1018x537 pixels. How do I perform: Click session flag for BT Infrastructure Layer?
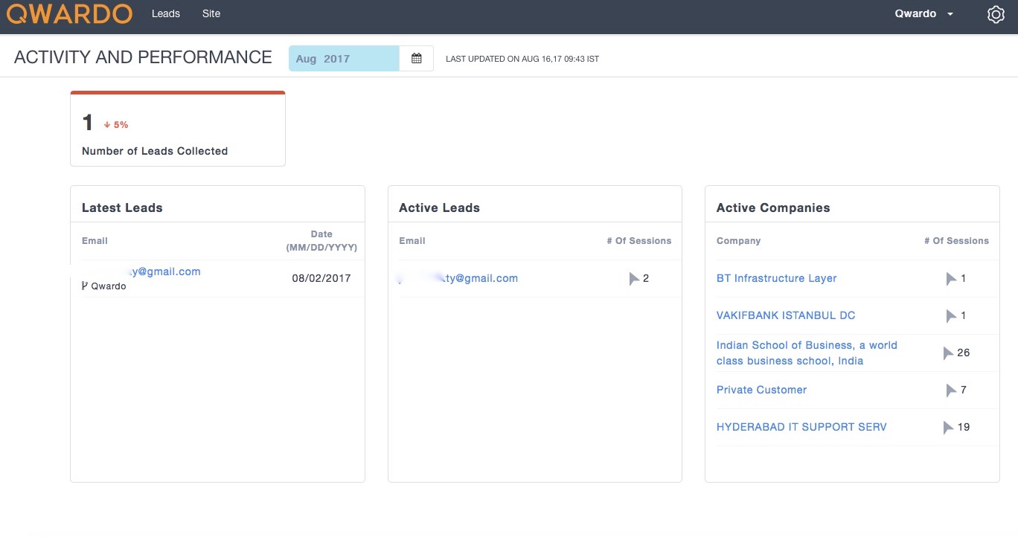coord(951,279)
